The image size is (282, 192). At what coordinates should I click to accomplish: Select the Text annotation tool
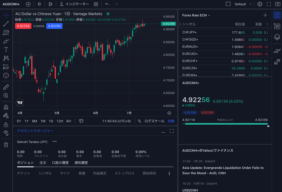6,50
